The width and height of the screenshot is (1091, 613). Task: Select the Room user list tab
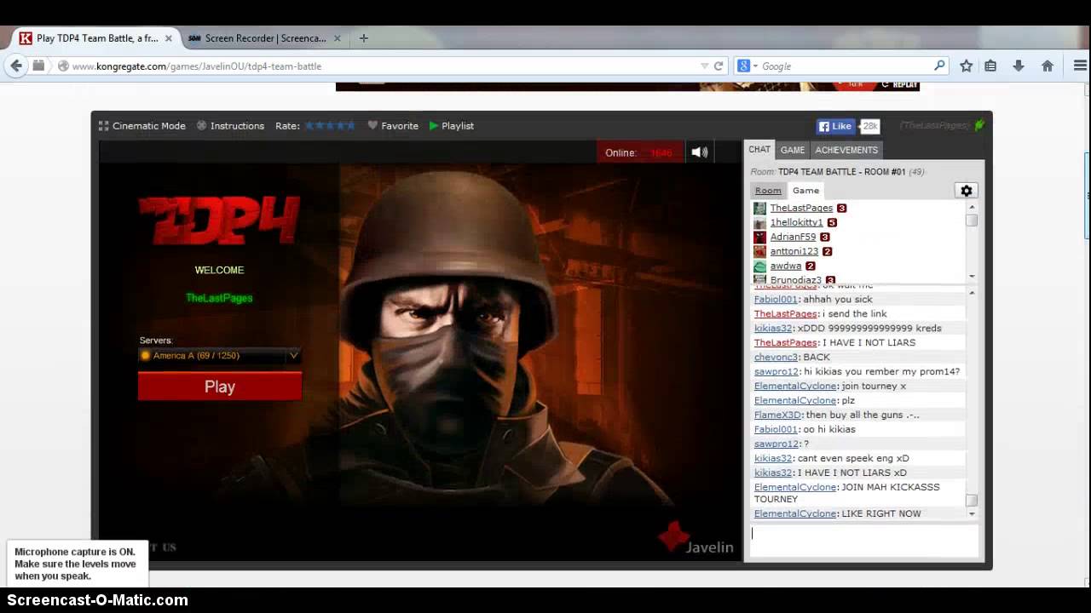point(768,191)
